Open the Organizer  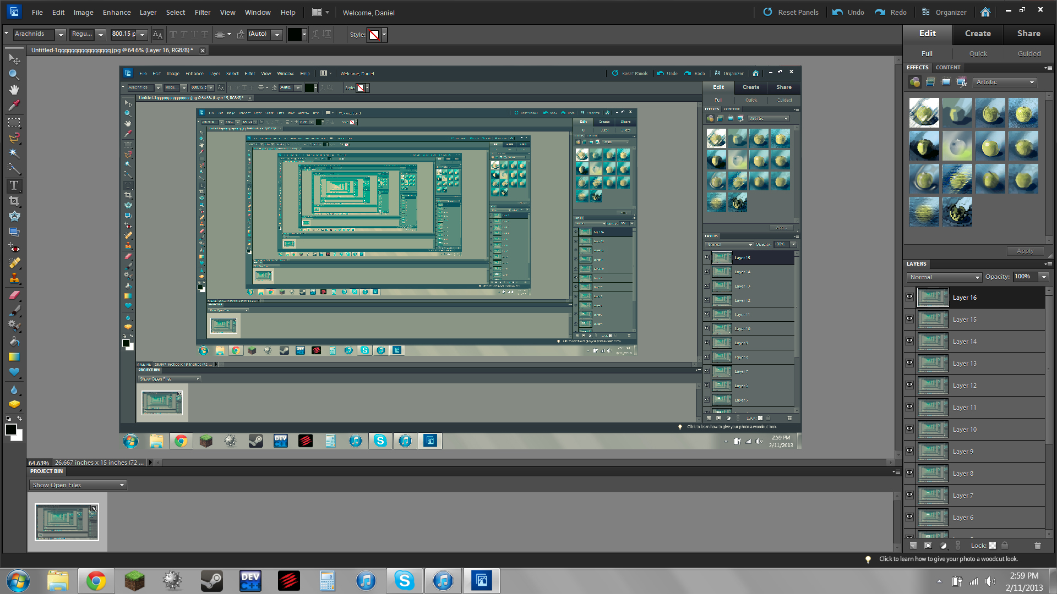coord(944,12)
